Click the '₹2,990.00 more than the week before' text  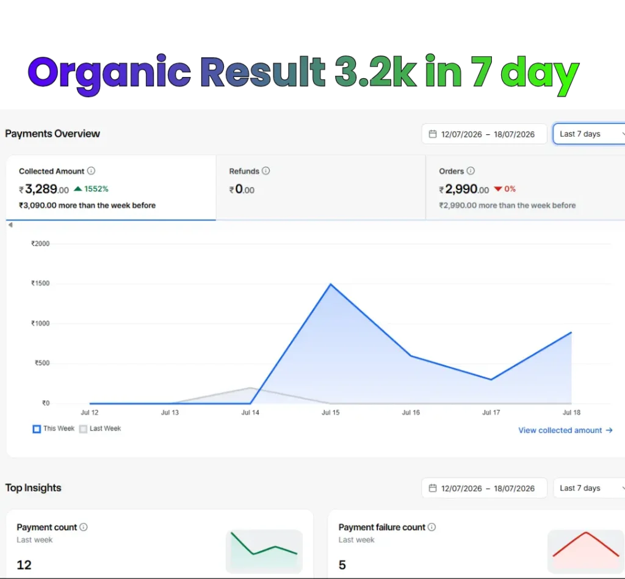pyautogui.click(x=507, y=205)
